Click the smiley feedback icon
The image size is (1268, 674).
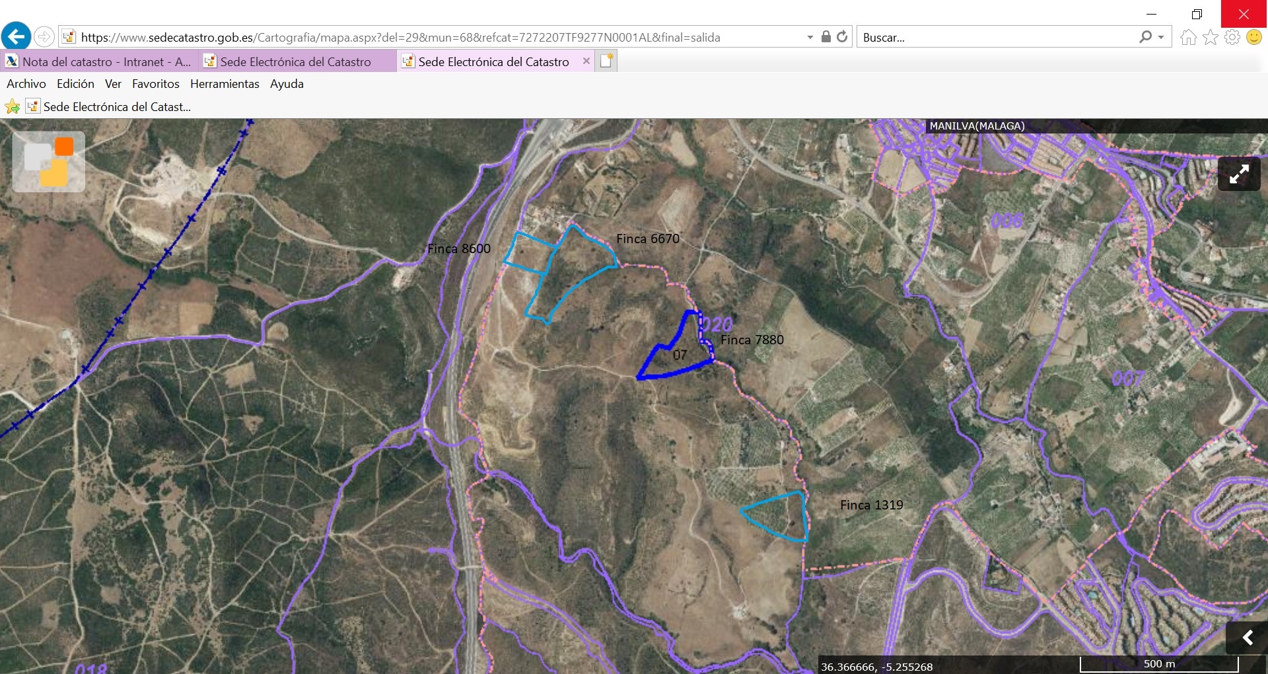coord(1253,38)
